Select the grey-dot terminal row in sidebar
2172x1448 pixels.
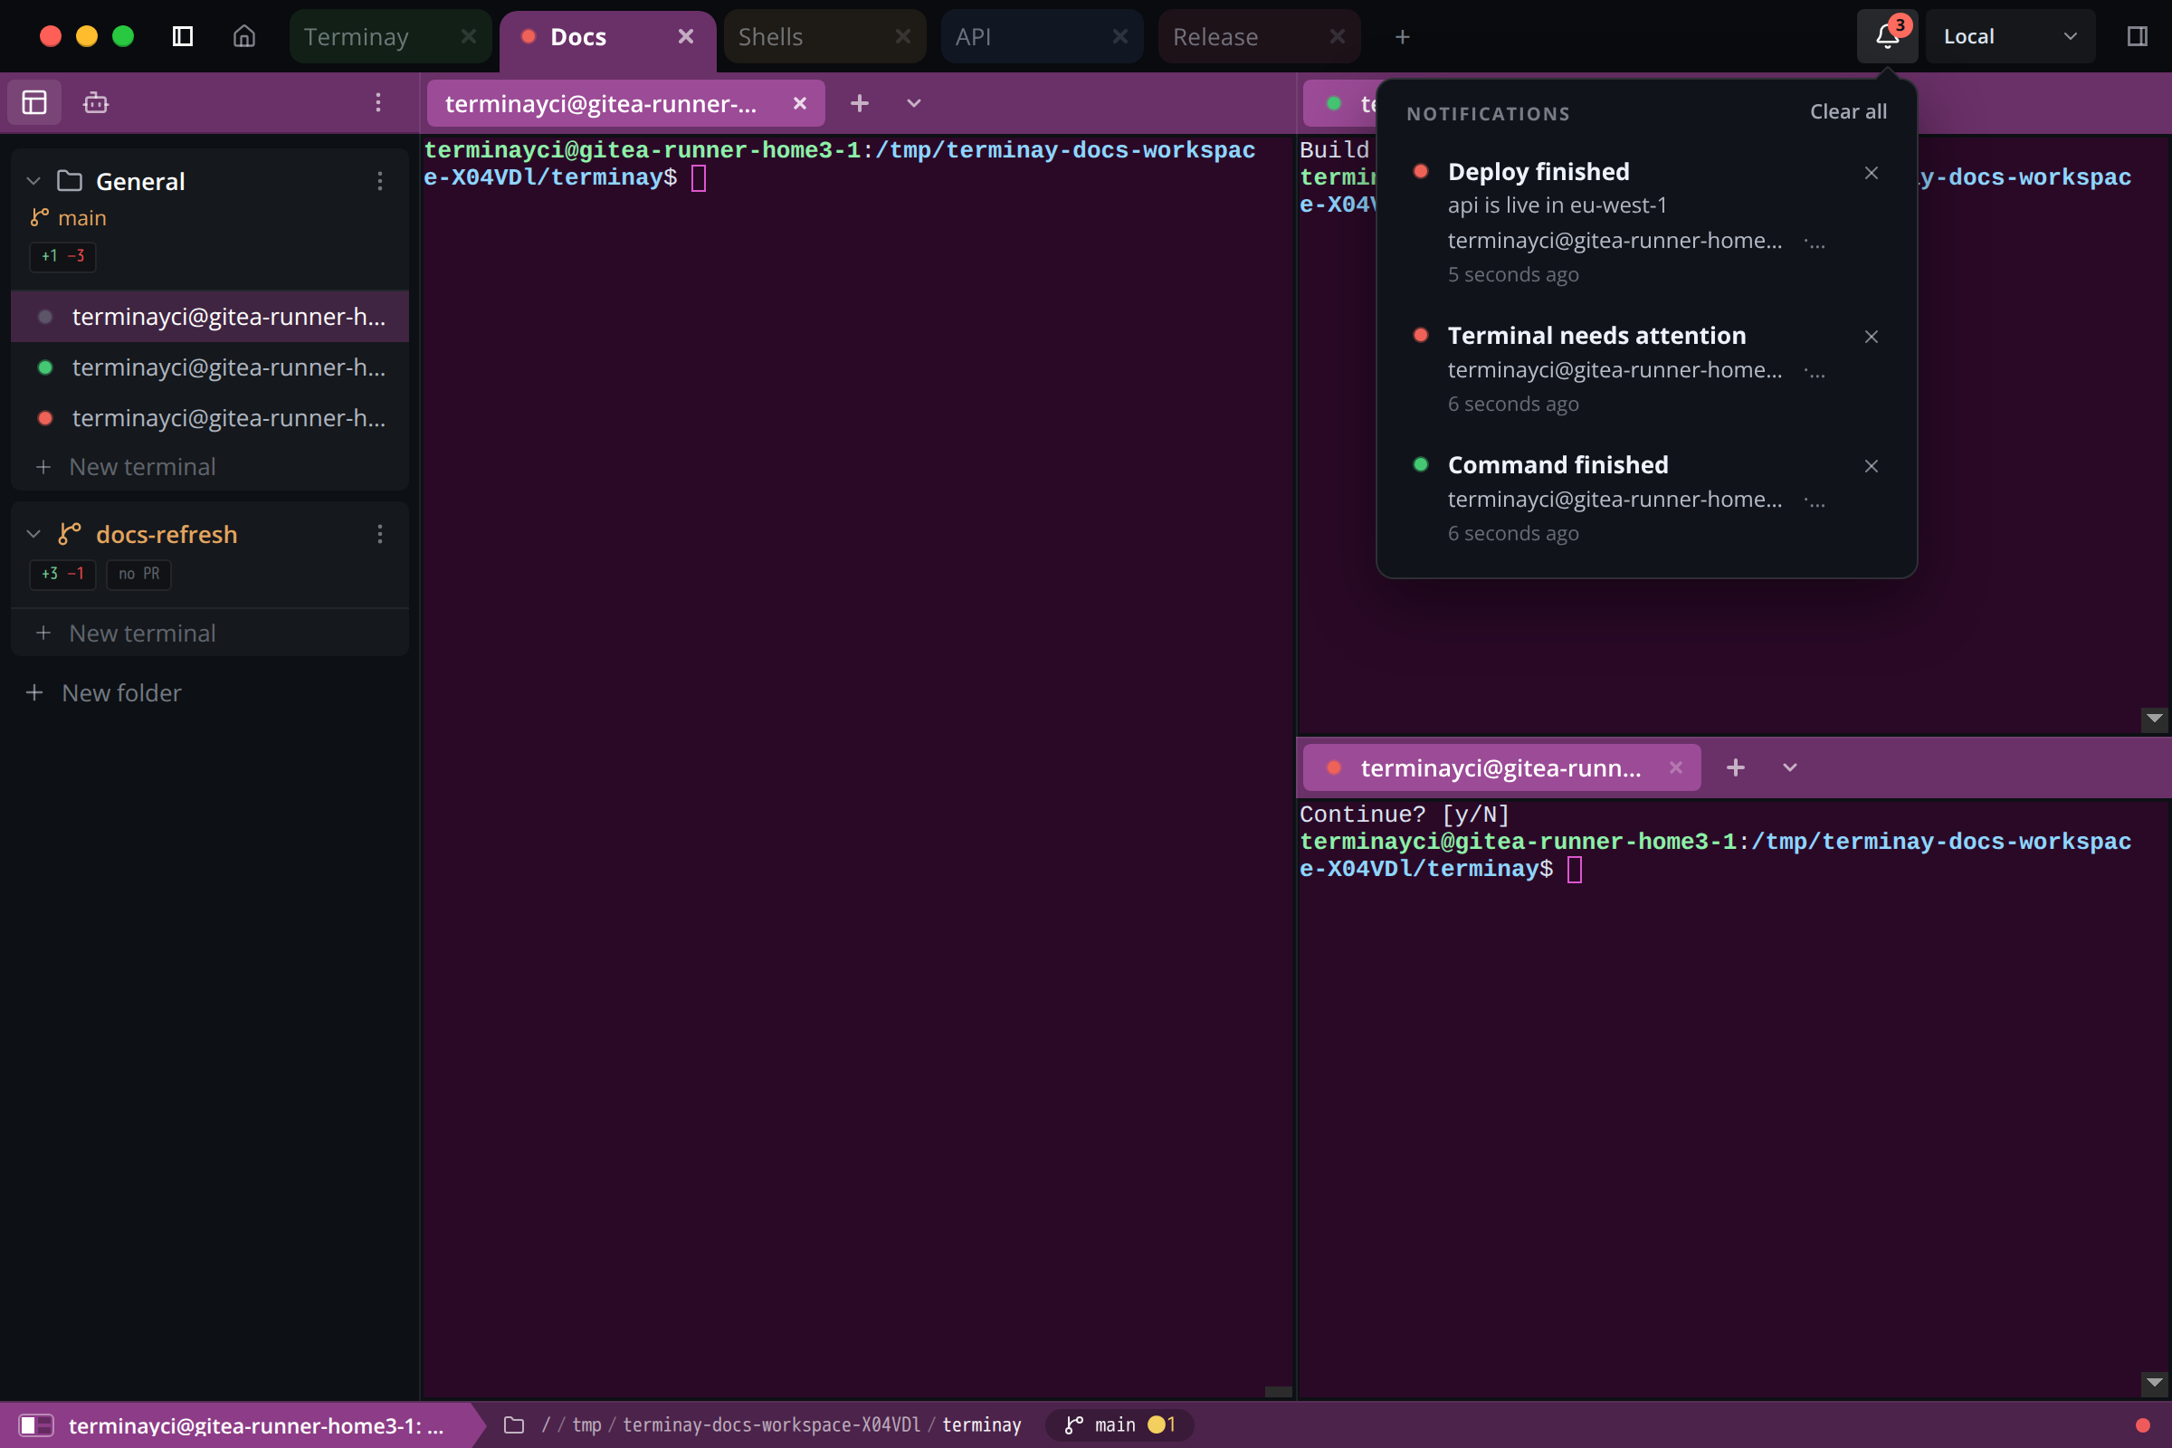(210, 317)
